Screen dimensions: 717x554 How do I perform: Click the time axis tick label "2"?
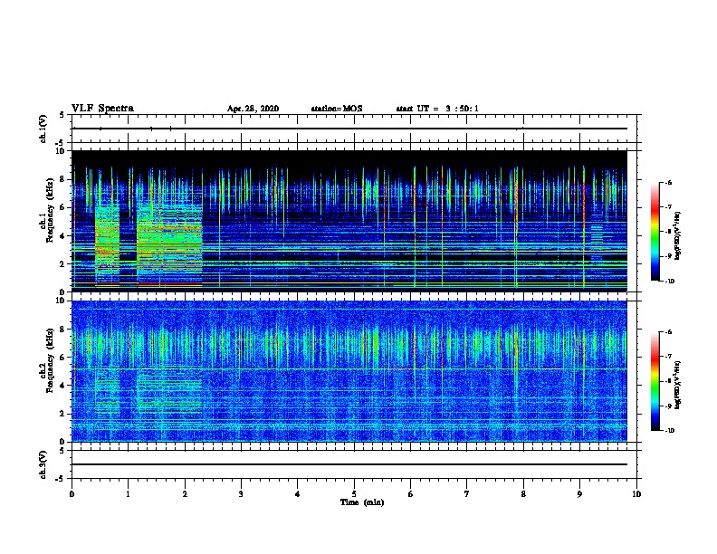click(x=185, y=494)
